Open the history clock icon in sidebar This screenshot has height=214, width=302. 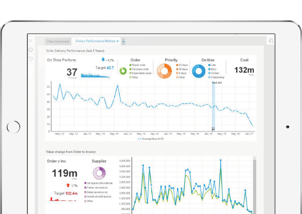pos(31,59)
